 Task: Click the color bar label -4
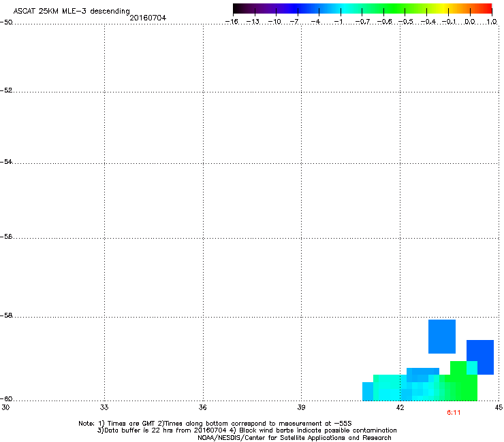pos(315,22)
